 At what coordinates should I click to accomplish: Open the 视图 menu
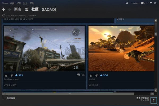tap(12, 3)
